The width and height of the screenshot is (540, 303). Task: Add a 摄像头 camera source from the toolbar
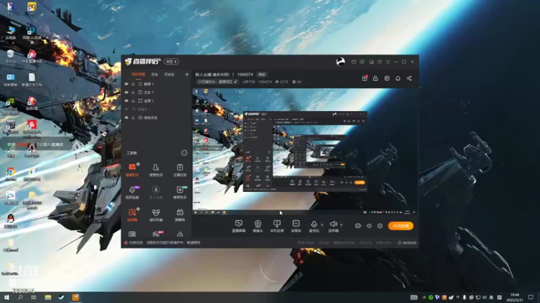coord(258,226)
